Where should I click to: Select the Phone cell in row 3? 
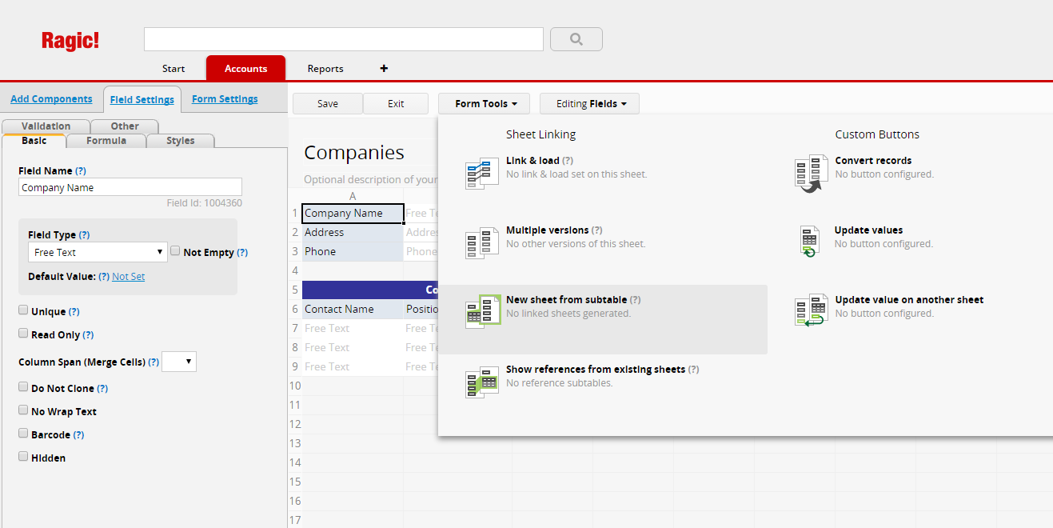click(x=353, y=252)
